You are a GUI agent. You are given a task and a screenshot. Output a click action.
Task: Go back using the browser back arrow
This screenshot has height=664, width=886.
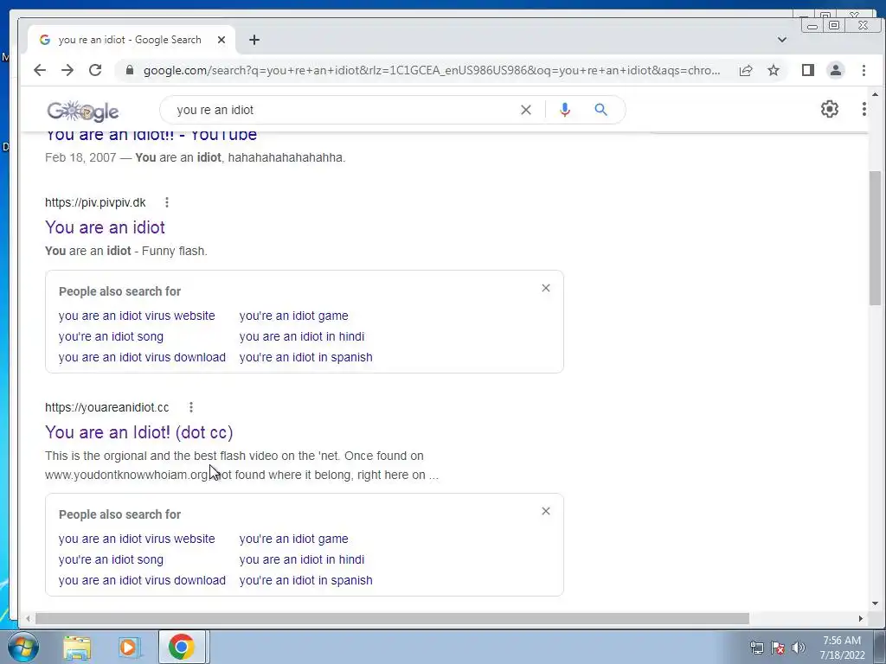(40, 70)
